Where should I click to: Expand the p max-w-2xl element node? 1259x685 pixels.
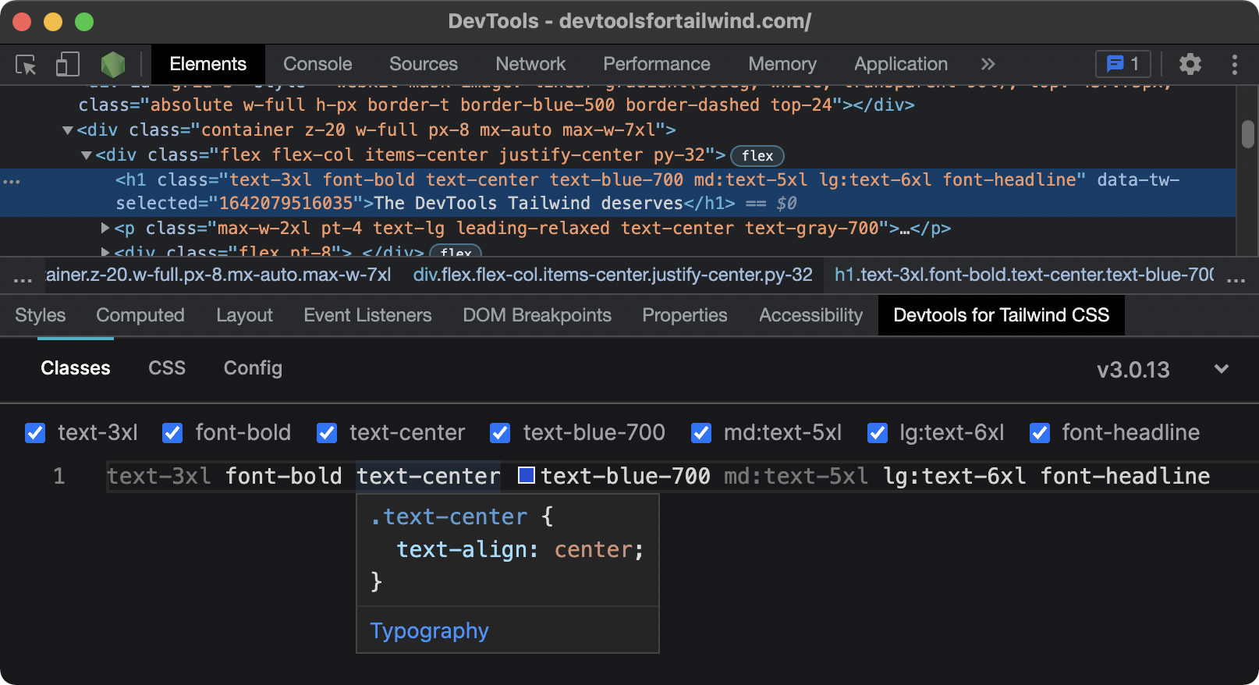point(105,228)
